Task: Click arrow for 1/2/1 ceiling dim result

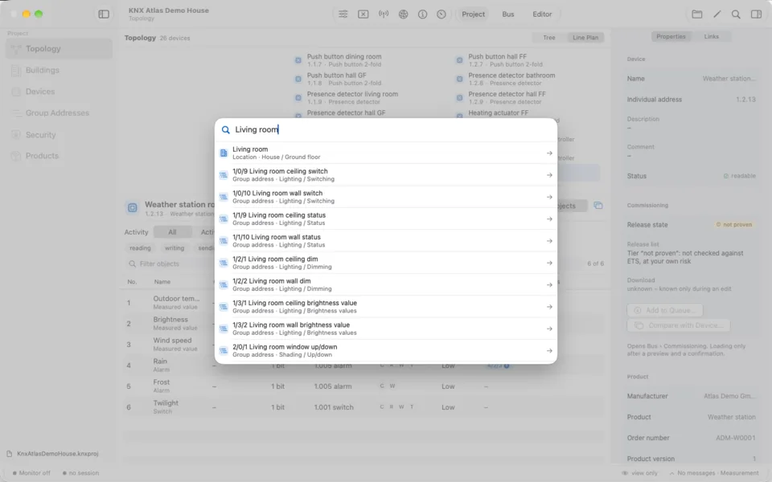Action: (549, 263)
